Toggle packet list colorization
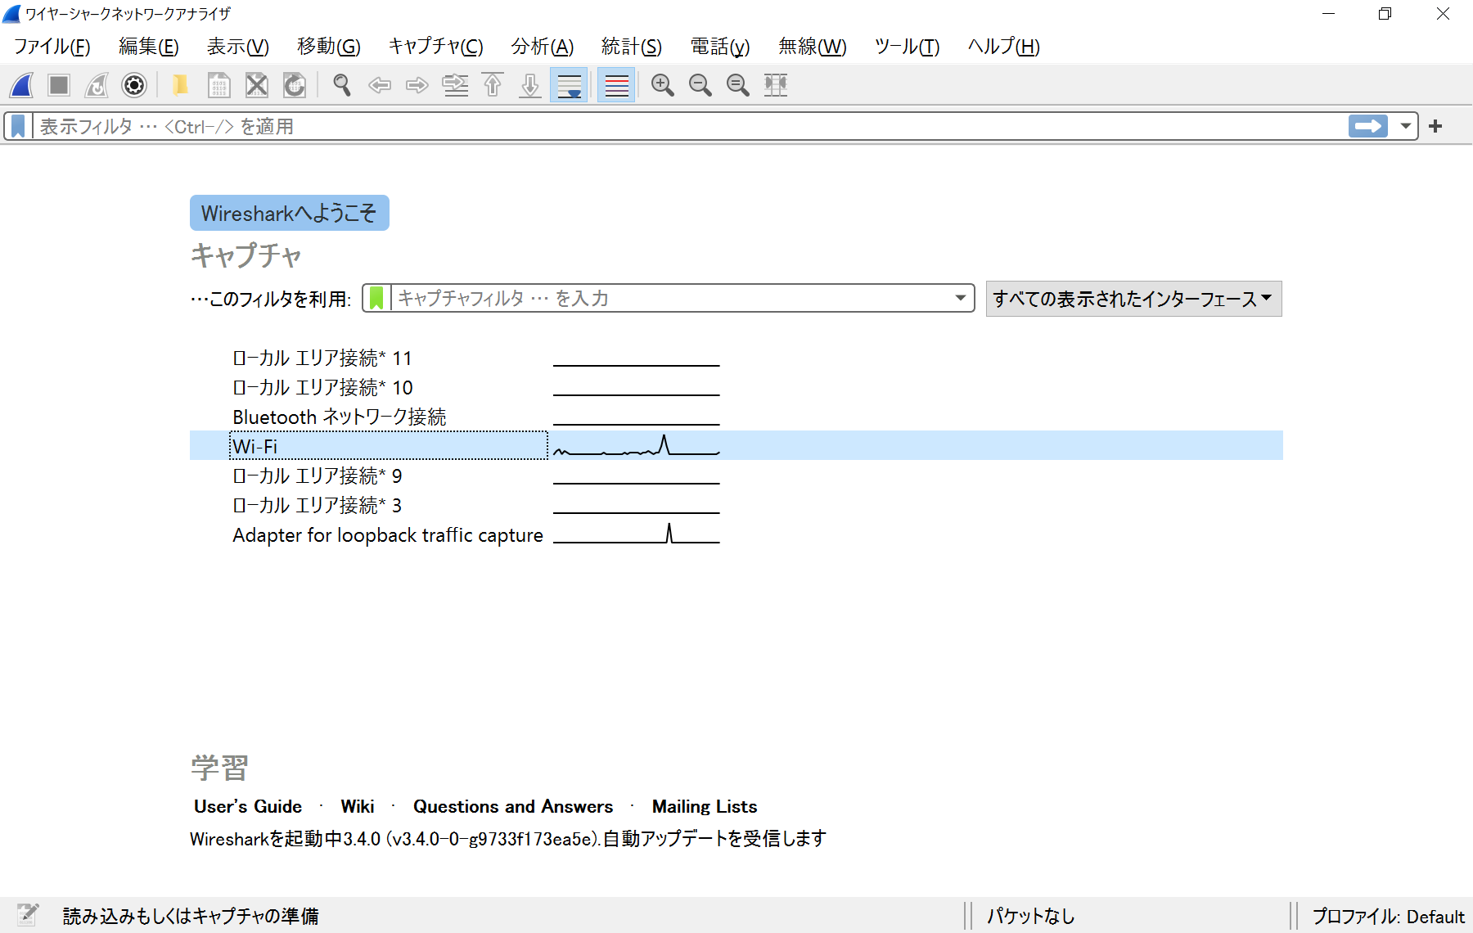The width and height of the screenshot is (1473, 933). 616,85
